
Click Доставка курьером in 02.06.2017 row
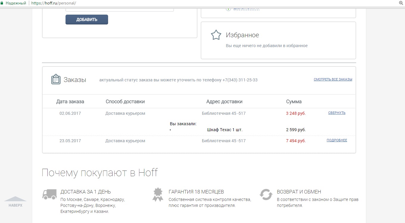[x=125, y=113]
